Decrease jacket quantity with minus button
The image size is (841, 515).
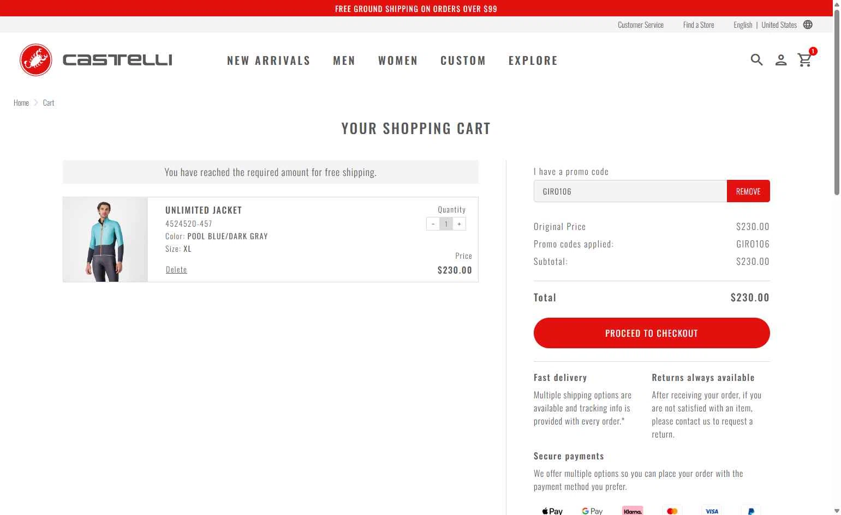click(x=433, y=224)
